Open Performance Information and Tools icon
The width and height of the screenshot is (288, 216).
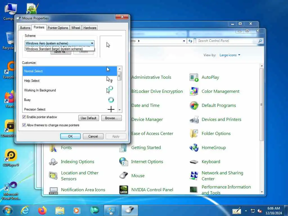(194, 190)
